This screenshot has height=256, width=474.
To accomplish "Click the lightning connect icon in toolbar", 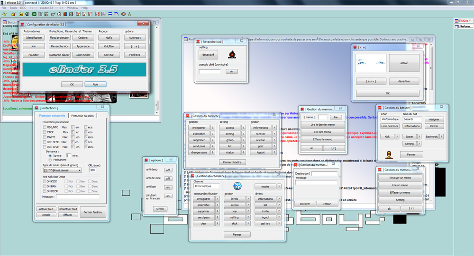I will point(4,14).
